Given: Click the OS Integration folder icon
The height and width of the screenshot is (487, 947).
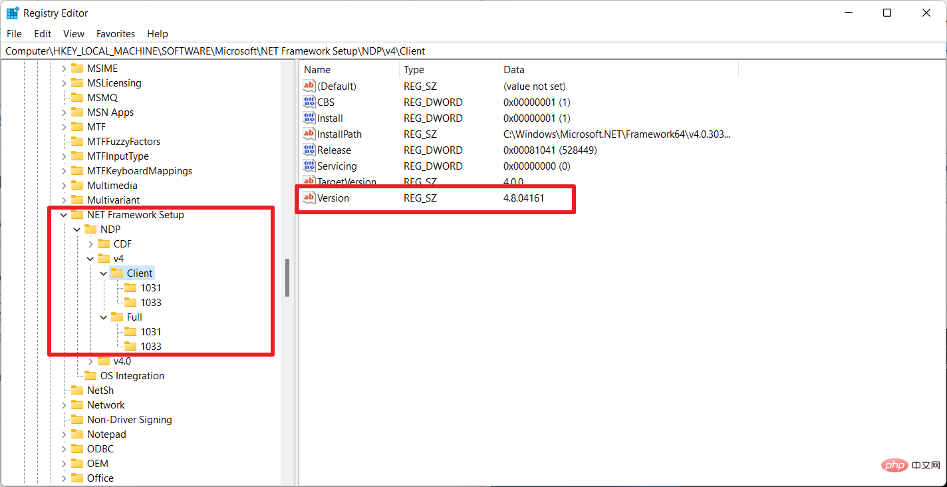Looking at the screenshot, I should [90, 375].
